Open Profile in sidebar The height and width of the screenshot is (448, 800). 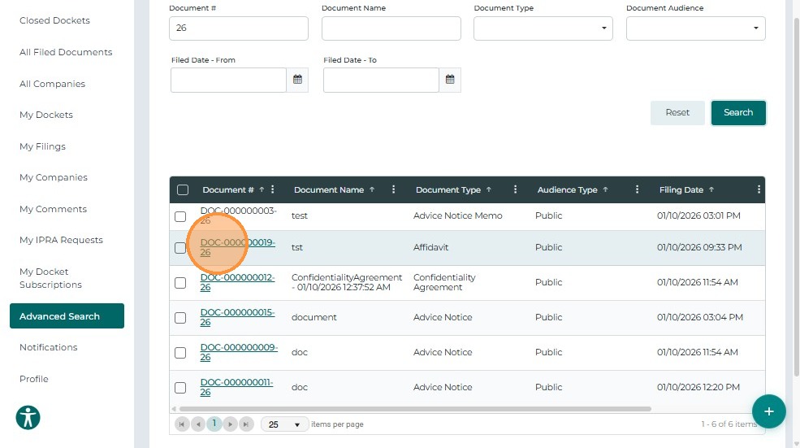[x=33, y=379]
